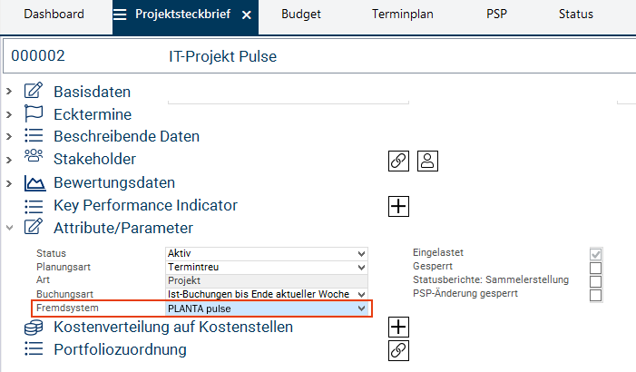This screenshot has height=372, width=636.
Task: Open the hamburger menu on Projektsteckbrief tab
Action: point(121,15)
